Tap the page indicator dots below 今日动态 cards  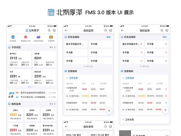coord(32,87)
